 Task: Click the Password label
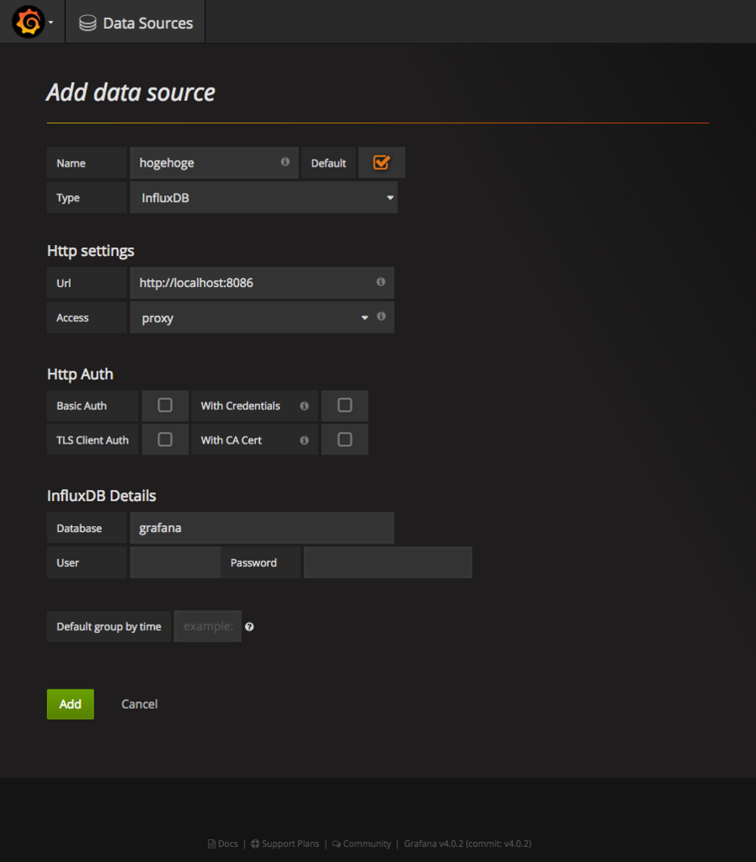(253, 563)
